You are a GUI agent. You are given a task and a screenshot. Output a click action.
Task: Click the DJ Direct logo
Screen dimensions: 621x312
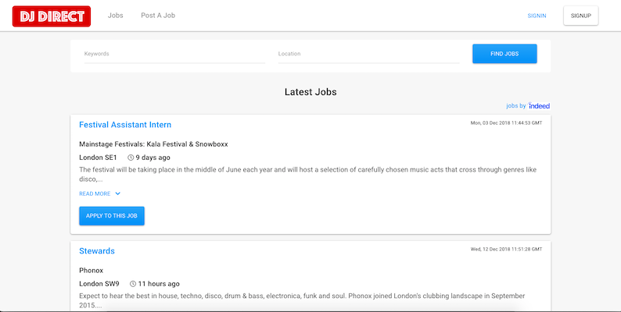tap(52, 16)
